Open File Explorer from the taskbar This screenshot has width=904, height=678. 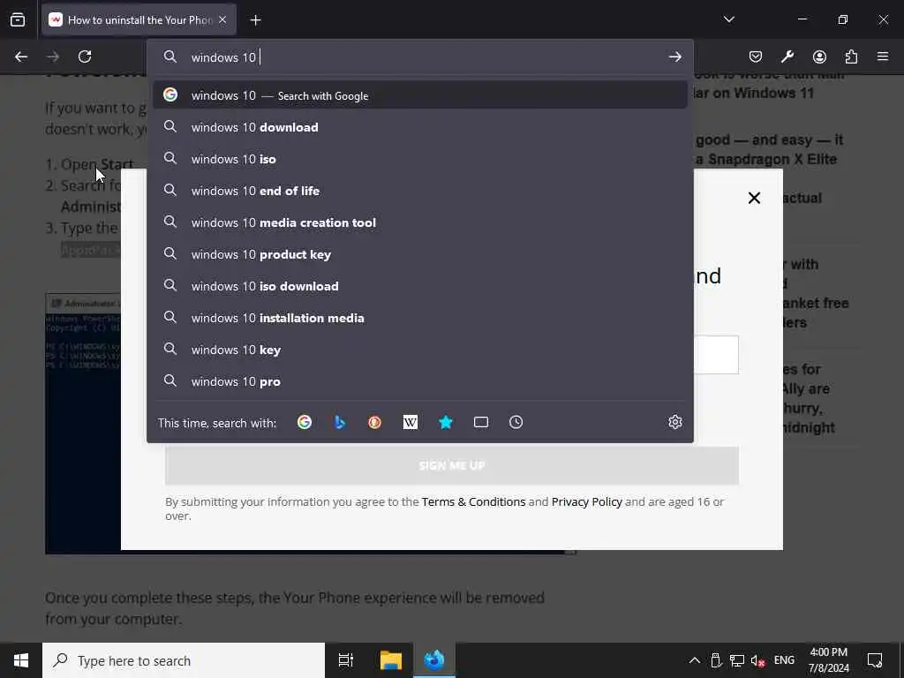click(391, 660)
